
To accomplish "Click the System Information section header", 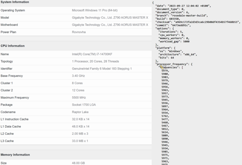I will [15, 2].
